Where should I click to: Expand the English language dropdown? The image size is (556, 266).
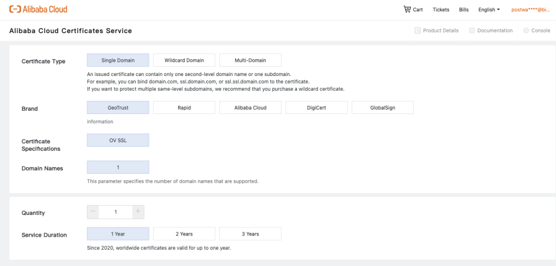(489, 9)
